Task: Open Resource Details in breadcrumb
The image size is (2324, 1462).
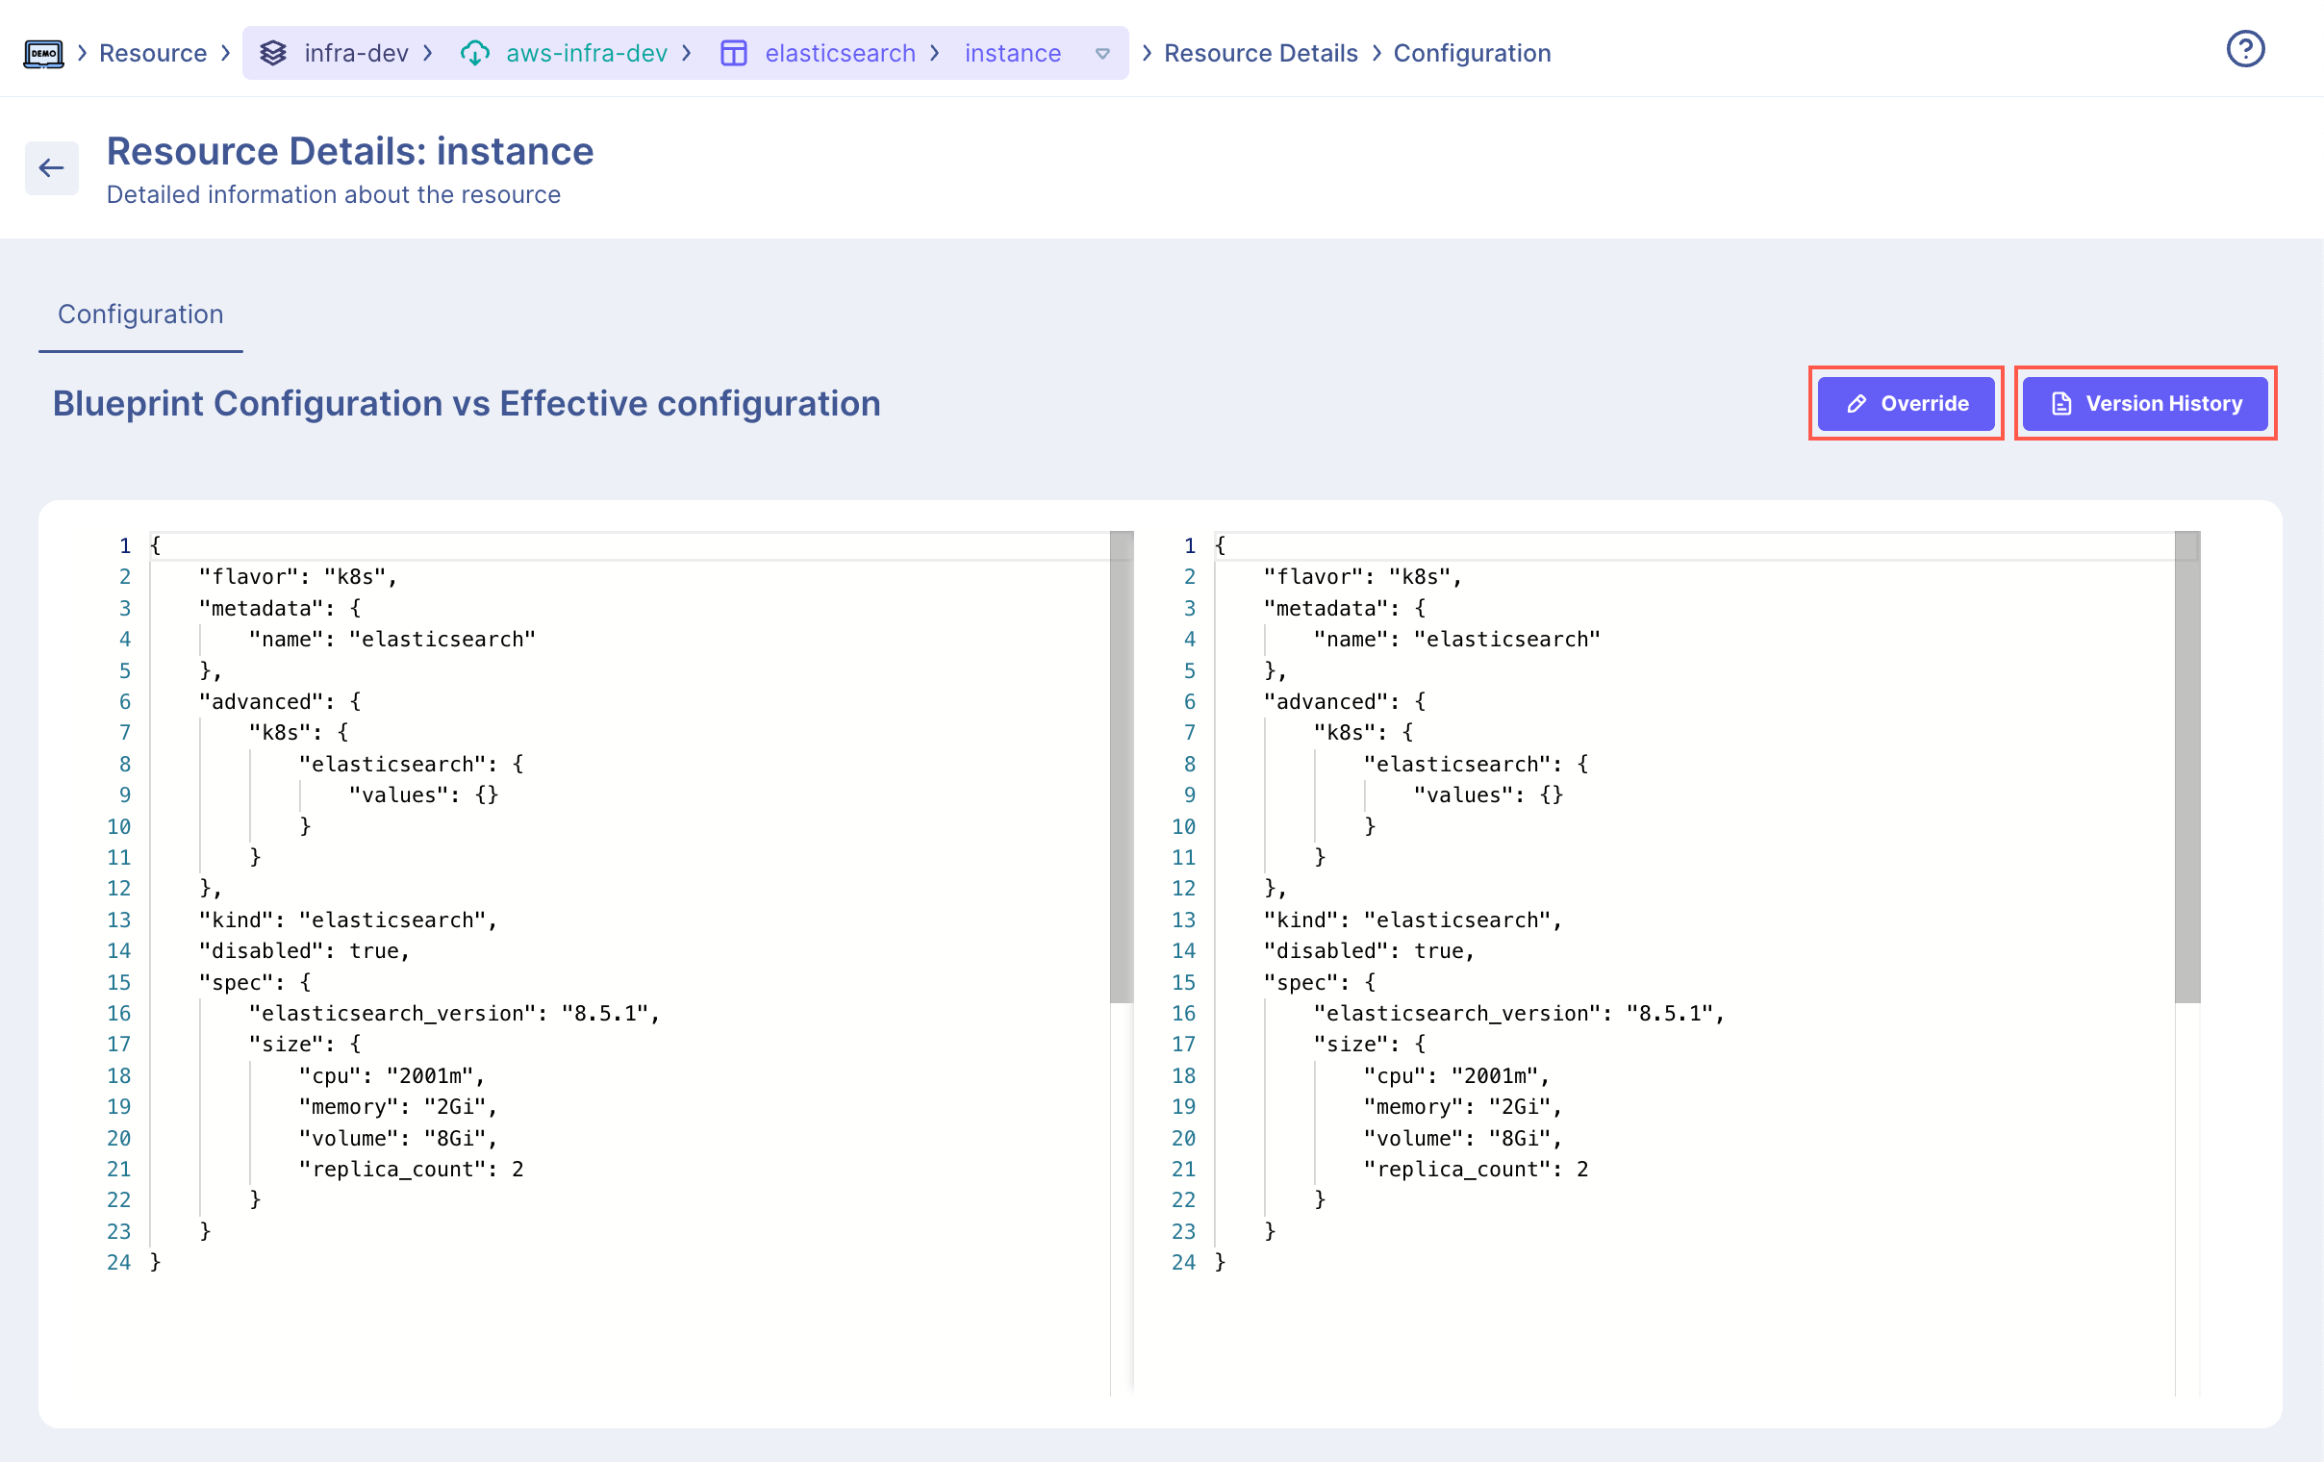Action: [1259, 53]
